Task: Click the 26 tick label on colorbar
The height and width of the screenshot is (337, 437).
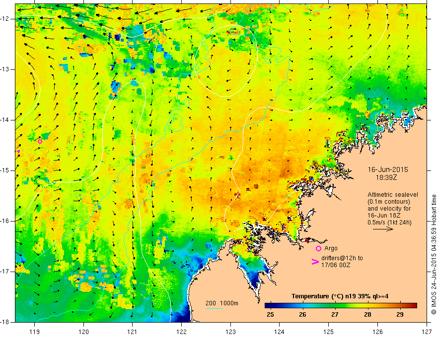Action: (x=302, y=315)
